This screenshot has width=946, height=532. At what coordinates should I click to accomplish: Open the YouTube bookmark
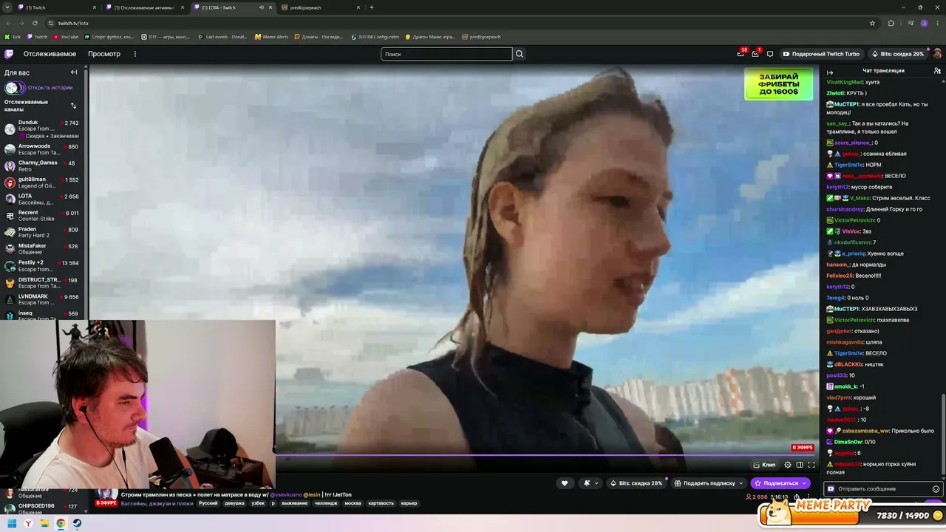pos(66,36)
